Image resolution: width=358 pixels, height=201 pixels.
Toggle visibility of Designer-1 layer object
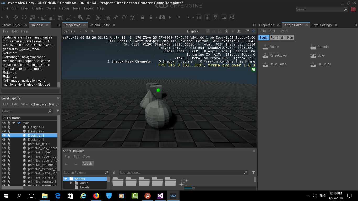[x=4, y=127]
